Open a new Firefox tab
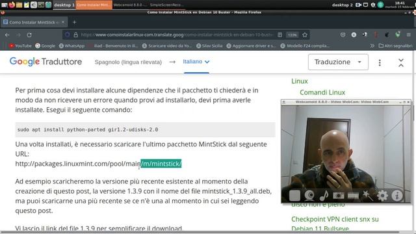The image size is (416, 234). (x=74, y=22)
